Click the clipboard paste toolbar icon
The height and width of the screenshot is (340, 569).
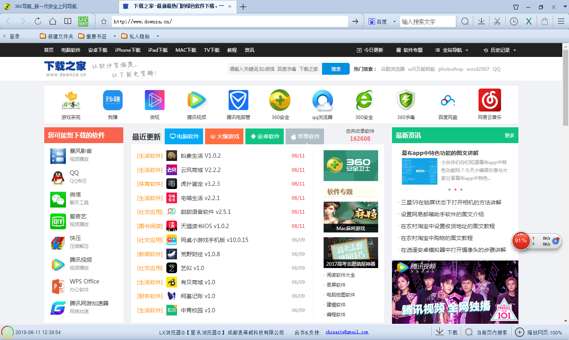click(x=545, y=21)
